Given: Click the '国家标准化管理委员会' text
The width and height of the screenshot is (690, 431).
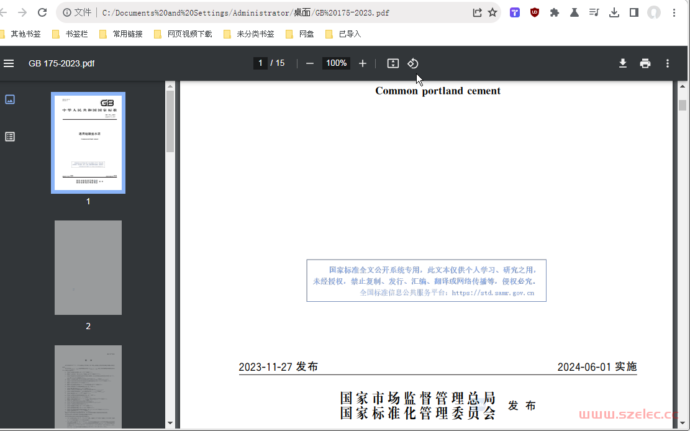Looking at the screenshot, I should coord(418,413).
